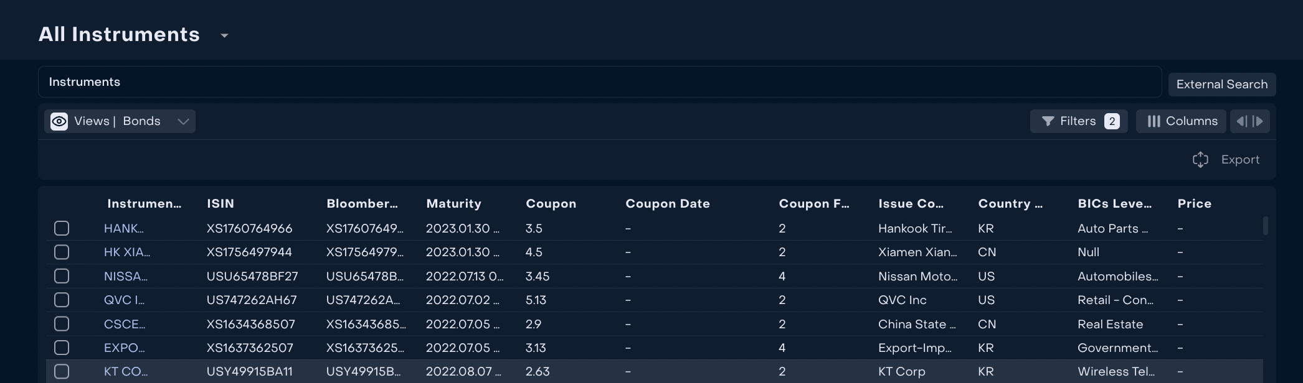
Task: Click the Columns bars icon
Action: pos(1154,121)
